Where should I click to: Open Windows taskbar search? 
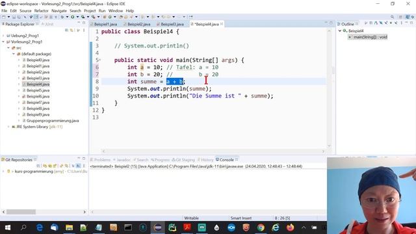(23, 227)
